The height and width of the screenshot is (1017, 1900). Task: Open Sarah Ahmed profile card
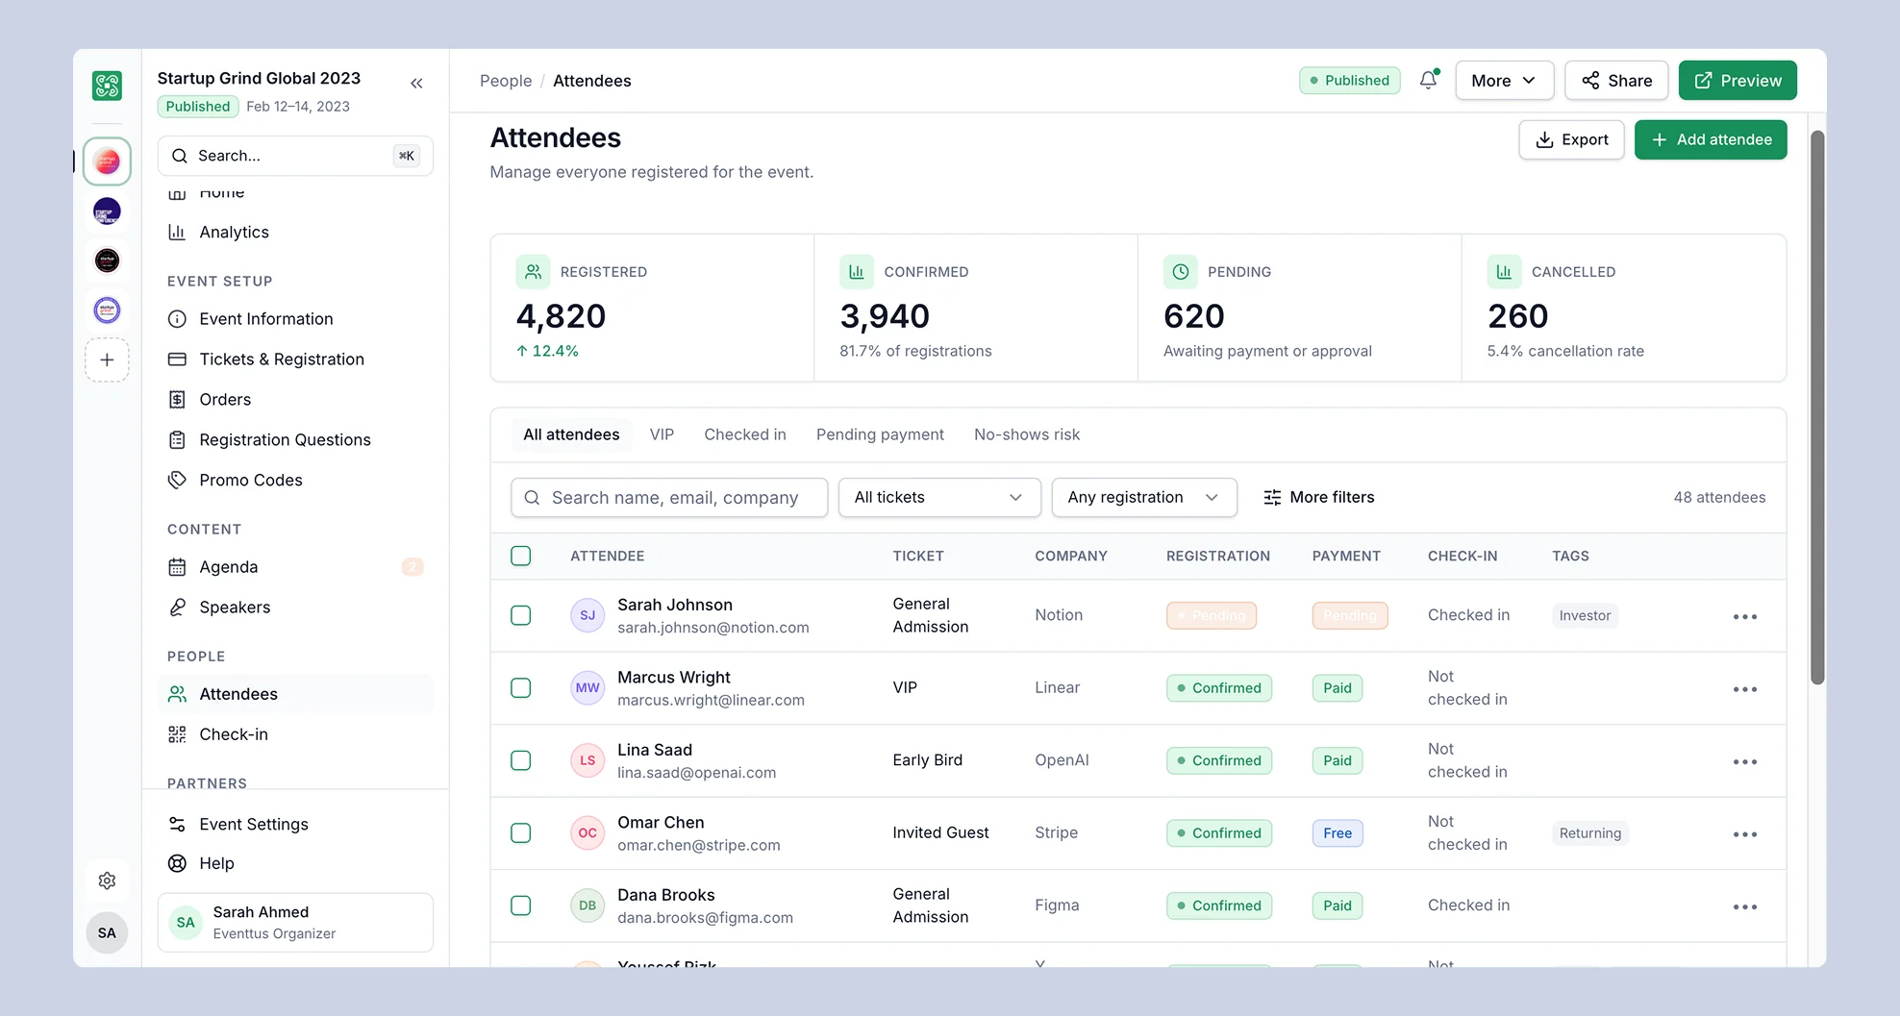[x=295, y=923]
